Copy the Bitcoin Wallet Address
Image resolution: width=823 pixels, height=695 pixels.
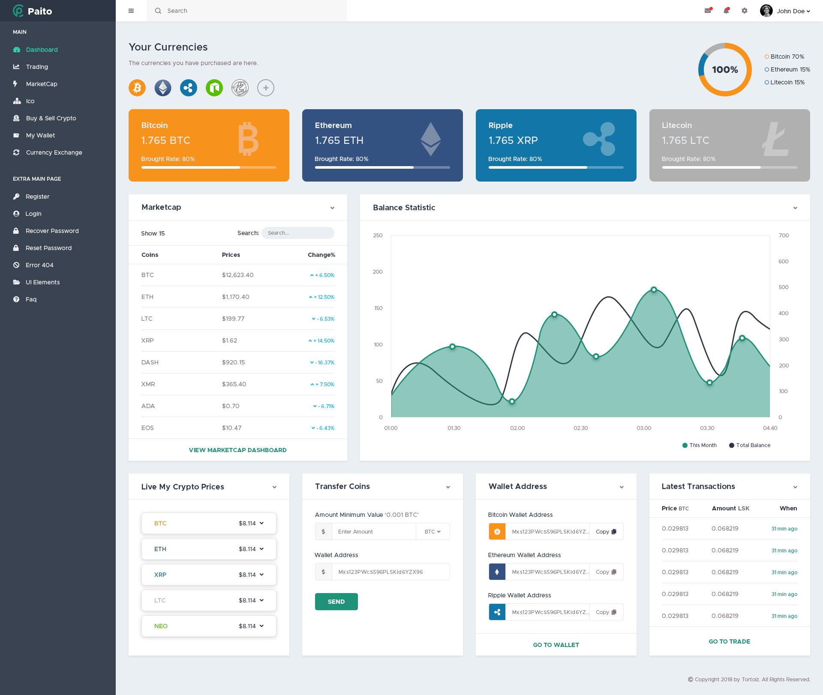click(x=606, y=531)
